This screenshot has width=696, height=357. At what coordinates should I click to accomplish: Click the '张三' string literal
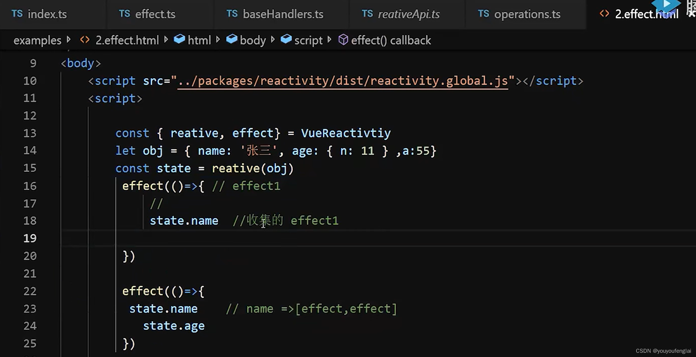tap(258, 150)
